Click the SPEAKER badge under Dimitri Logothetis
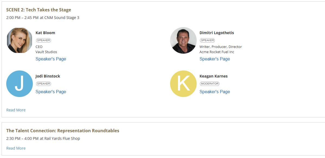 [207, 40]
